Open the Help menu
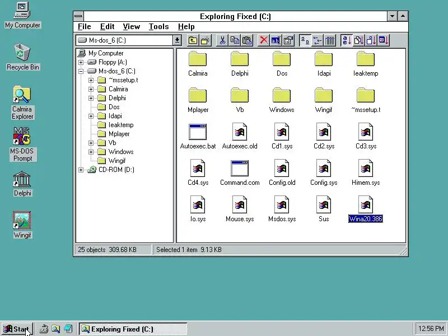This screenshot has width=448, height=336. pyautogui.click(x=186, y=26)
